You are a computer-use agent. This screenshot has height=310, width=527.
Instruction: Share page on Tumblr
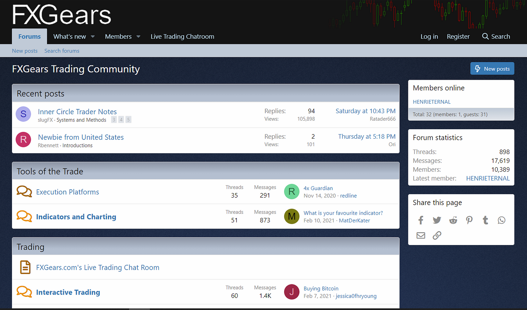pos(486,220)
